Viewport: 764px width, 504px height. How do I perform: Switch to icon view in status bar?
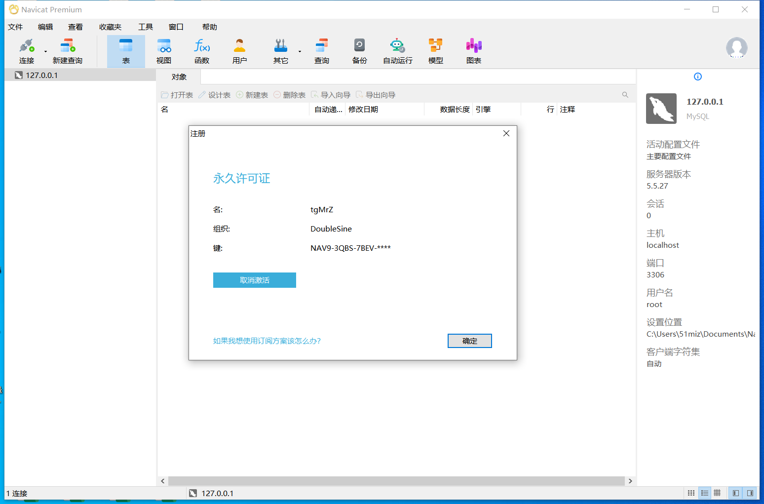coord(691,493)
